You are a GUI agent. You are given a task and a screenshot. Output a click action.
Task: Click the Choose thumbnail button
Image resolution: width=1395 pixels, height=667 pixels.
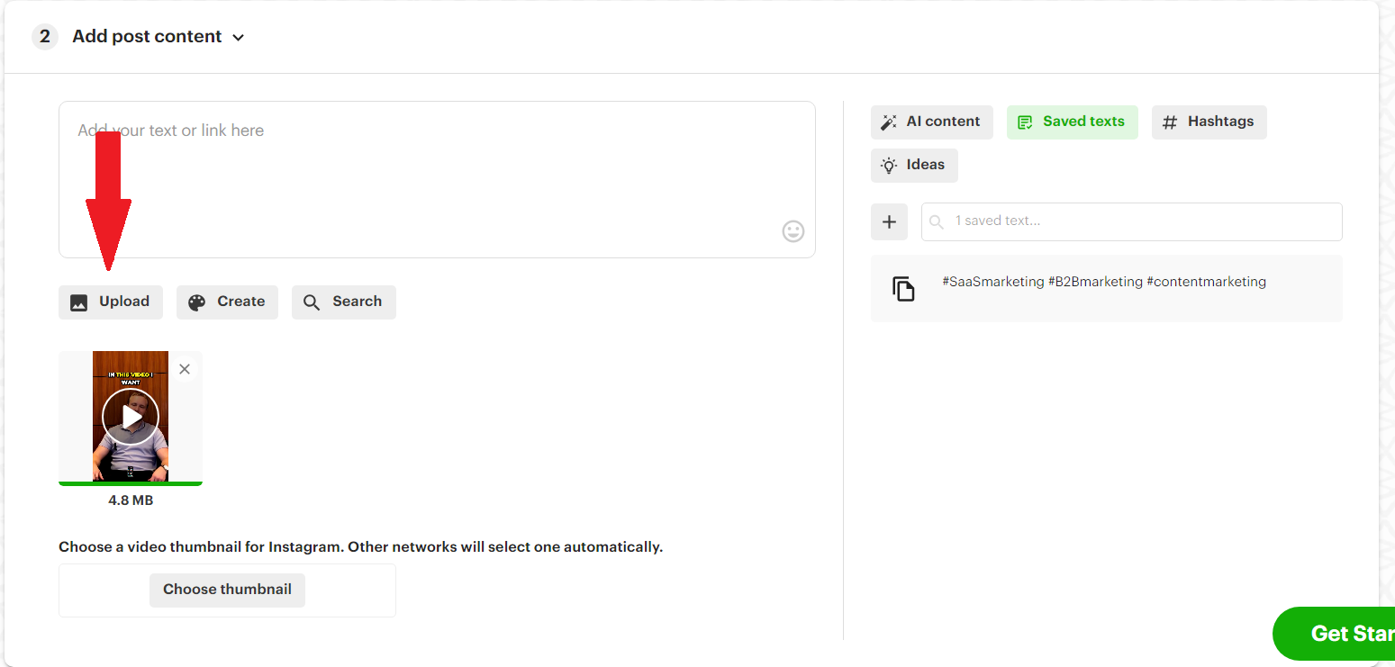pyautogui.click(x=227, y=590)
